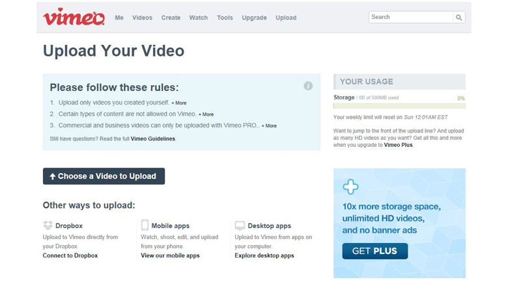Screen dimensions: 506x284
Task: Click 'Upload Your Video' page title
Action: pyautogui.click(x=113, y=51)
